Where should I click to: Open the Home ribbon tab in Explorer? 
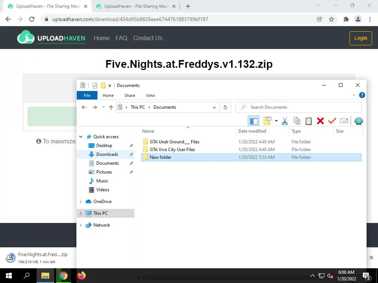pos(108,95)
